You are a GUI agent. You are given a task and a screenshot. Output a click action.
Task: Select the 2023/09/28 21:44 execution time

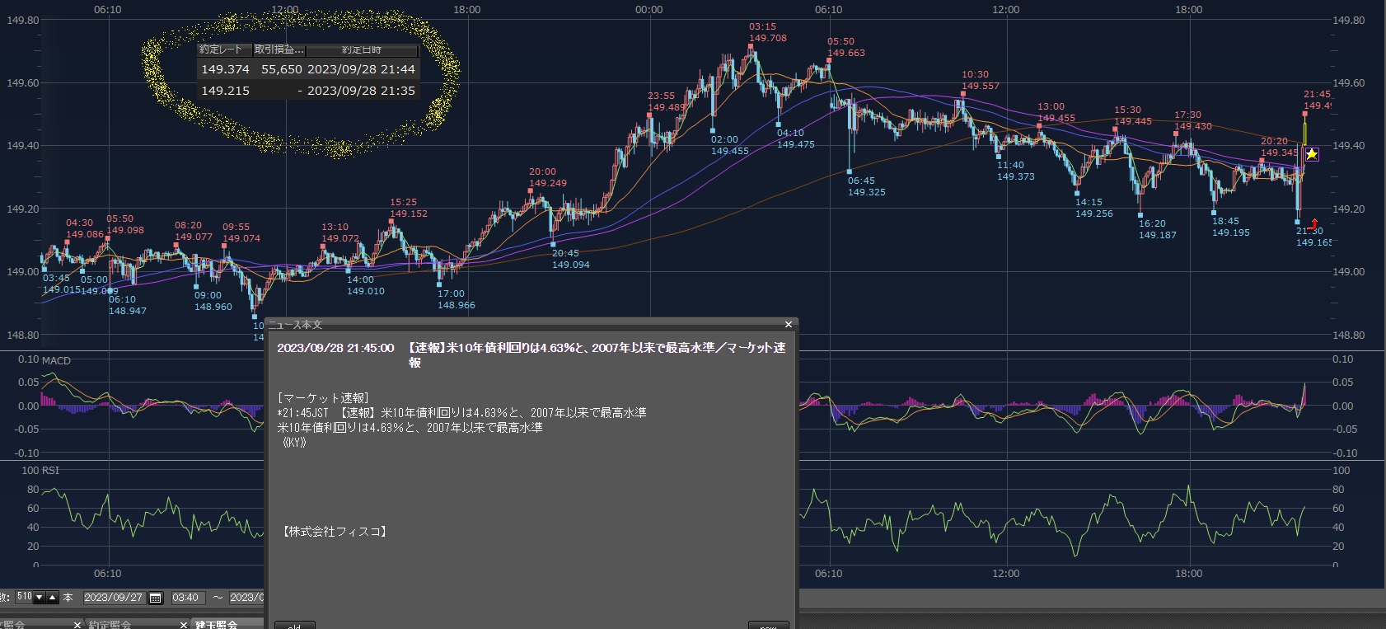(x=361, y=69)
